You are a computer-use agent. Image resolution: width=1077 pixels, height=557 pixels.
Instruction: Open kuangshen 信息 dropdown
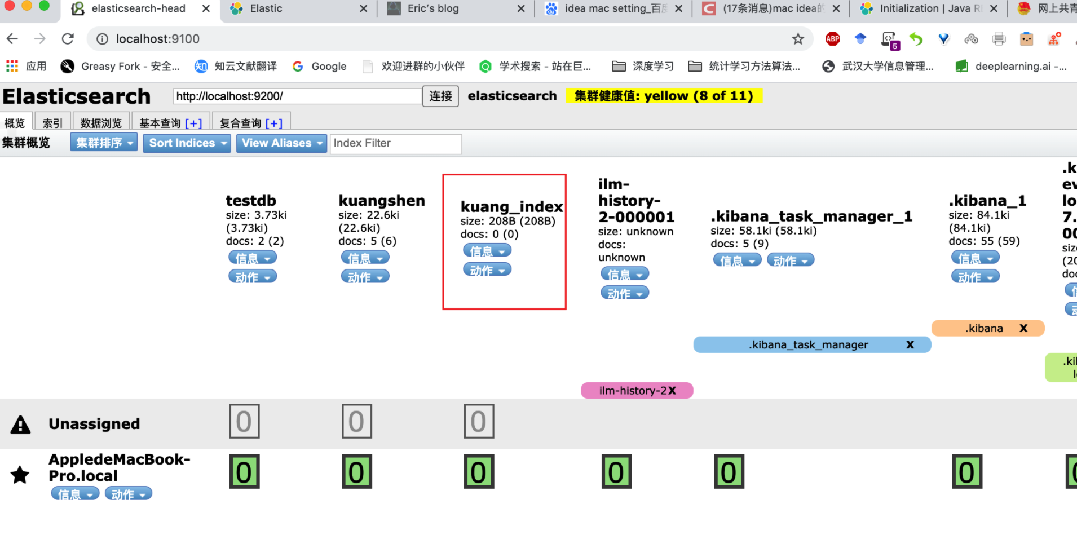[365, 258]
